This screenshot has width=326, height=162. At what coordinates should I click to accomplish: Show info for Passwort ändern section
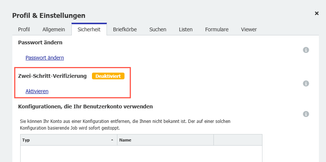click(306, 50)
